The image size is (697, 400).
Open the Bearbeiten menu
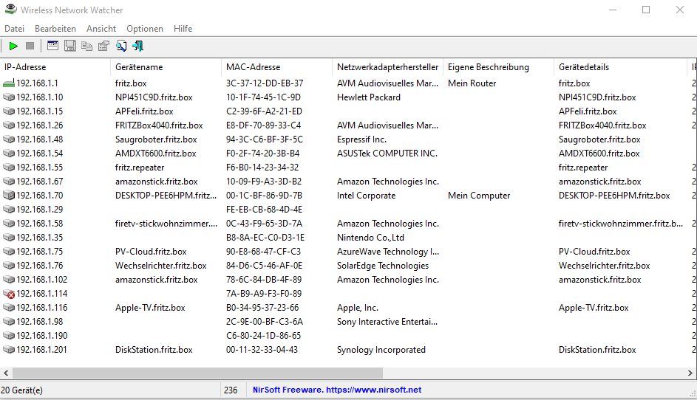[x=55, y=29]
